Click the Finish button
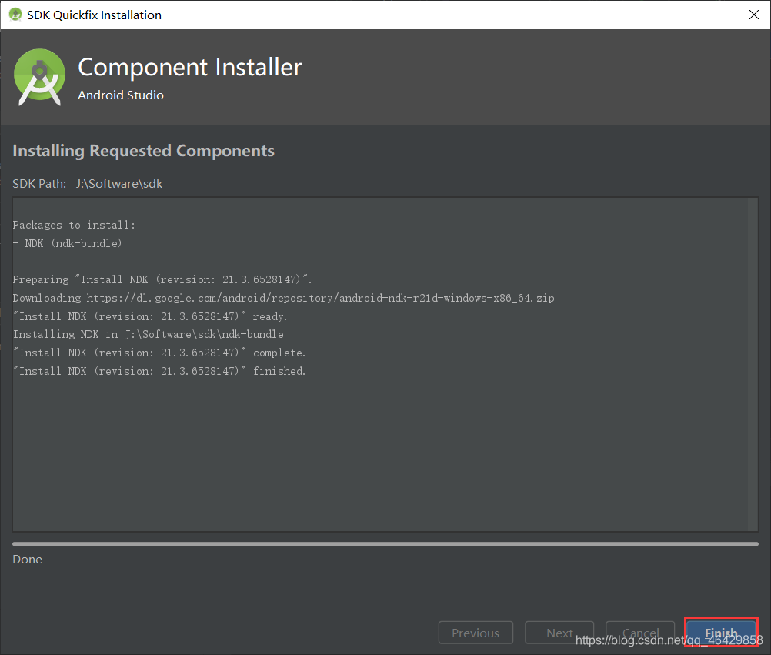Image resolution: width=771 pixels, height=655 pixels. click(721, 633)
